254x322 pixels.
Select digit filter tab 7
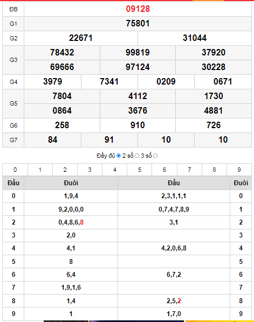[x=189, y=170]
